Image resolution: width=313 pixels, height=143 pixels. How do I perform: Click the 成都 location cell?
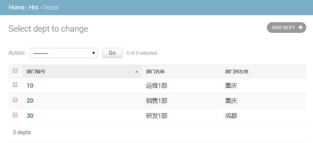tap(231, 116)
